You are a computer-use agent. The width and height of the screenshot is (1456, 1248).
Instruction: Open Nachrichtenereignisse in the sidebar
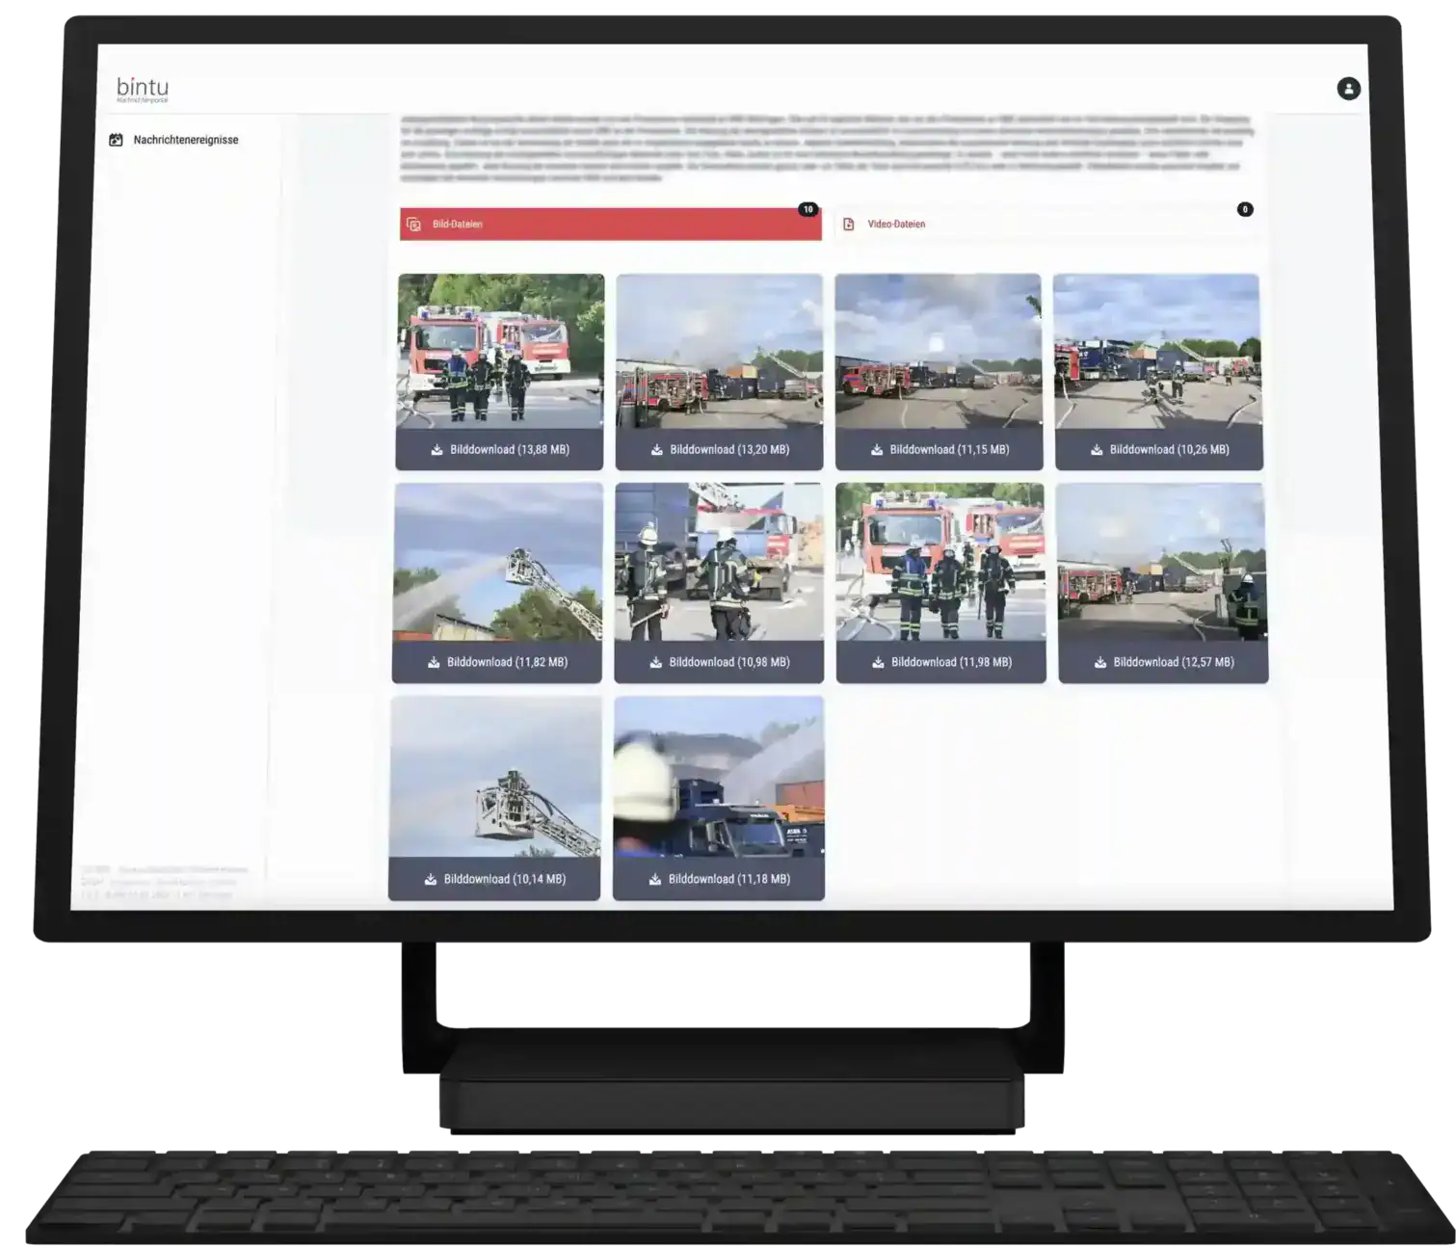185,140
